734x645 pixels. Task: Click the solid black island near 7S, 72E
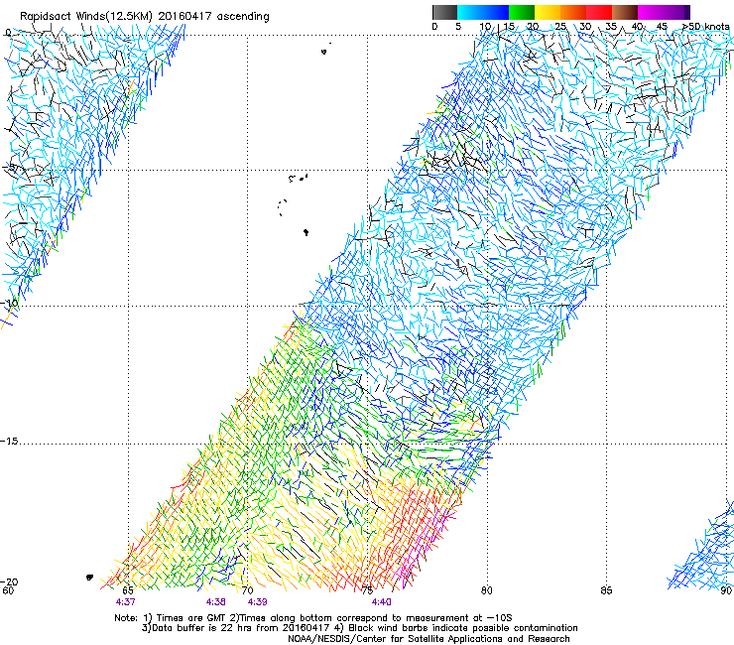pos(306,232)
